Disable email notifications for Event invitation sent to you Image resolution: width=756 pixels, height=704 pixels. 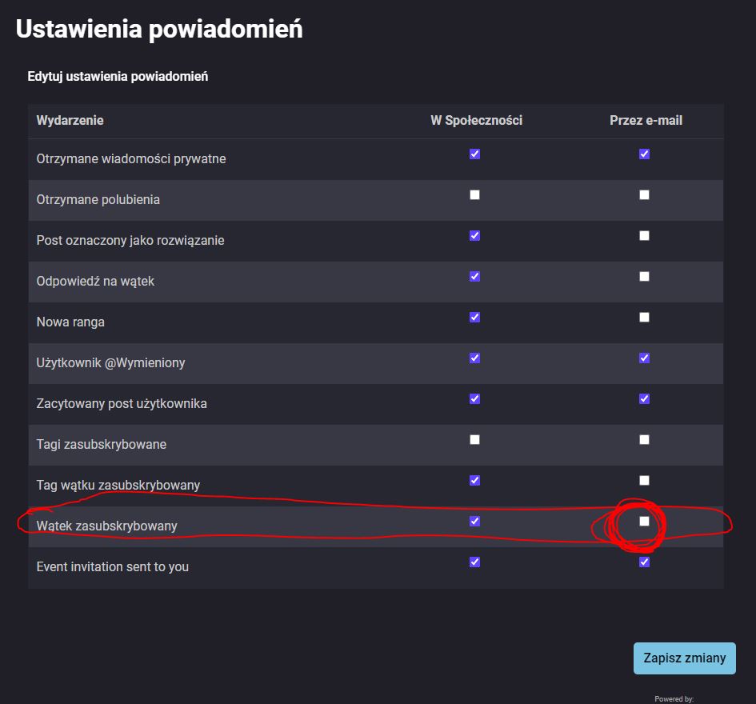[x=644, y=562]
